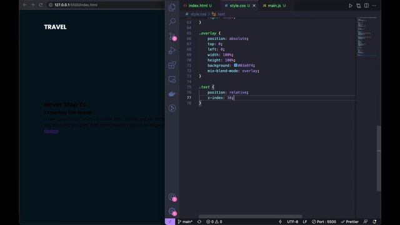400x225 pixels.
Task: Open the Docker view in activity bar
Action: pos(172,94)
